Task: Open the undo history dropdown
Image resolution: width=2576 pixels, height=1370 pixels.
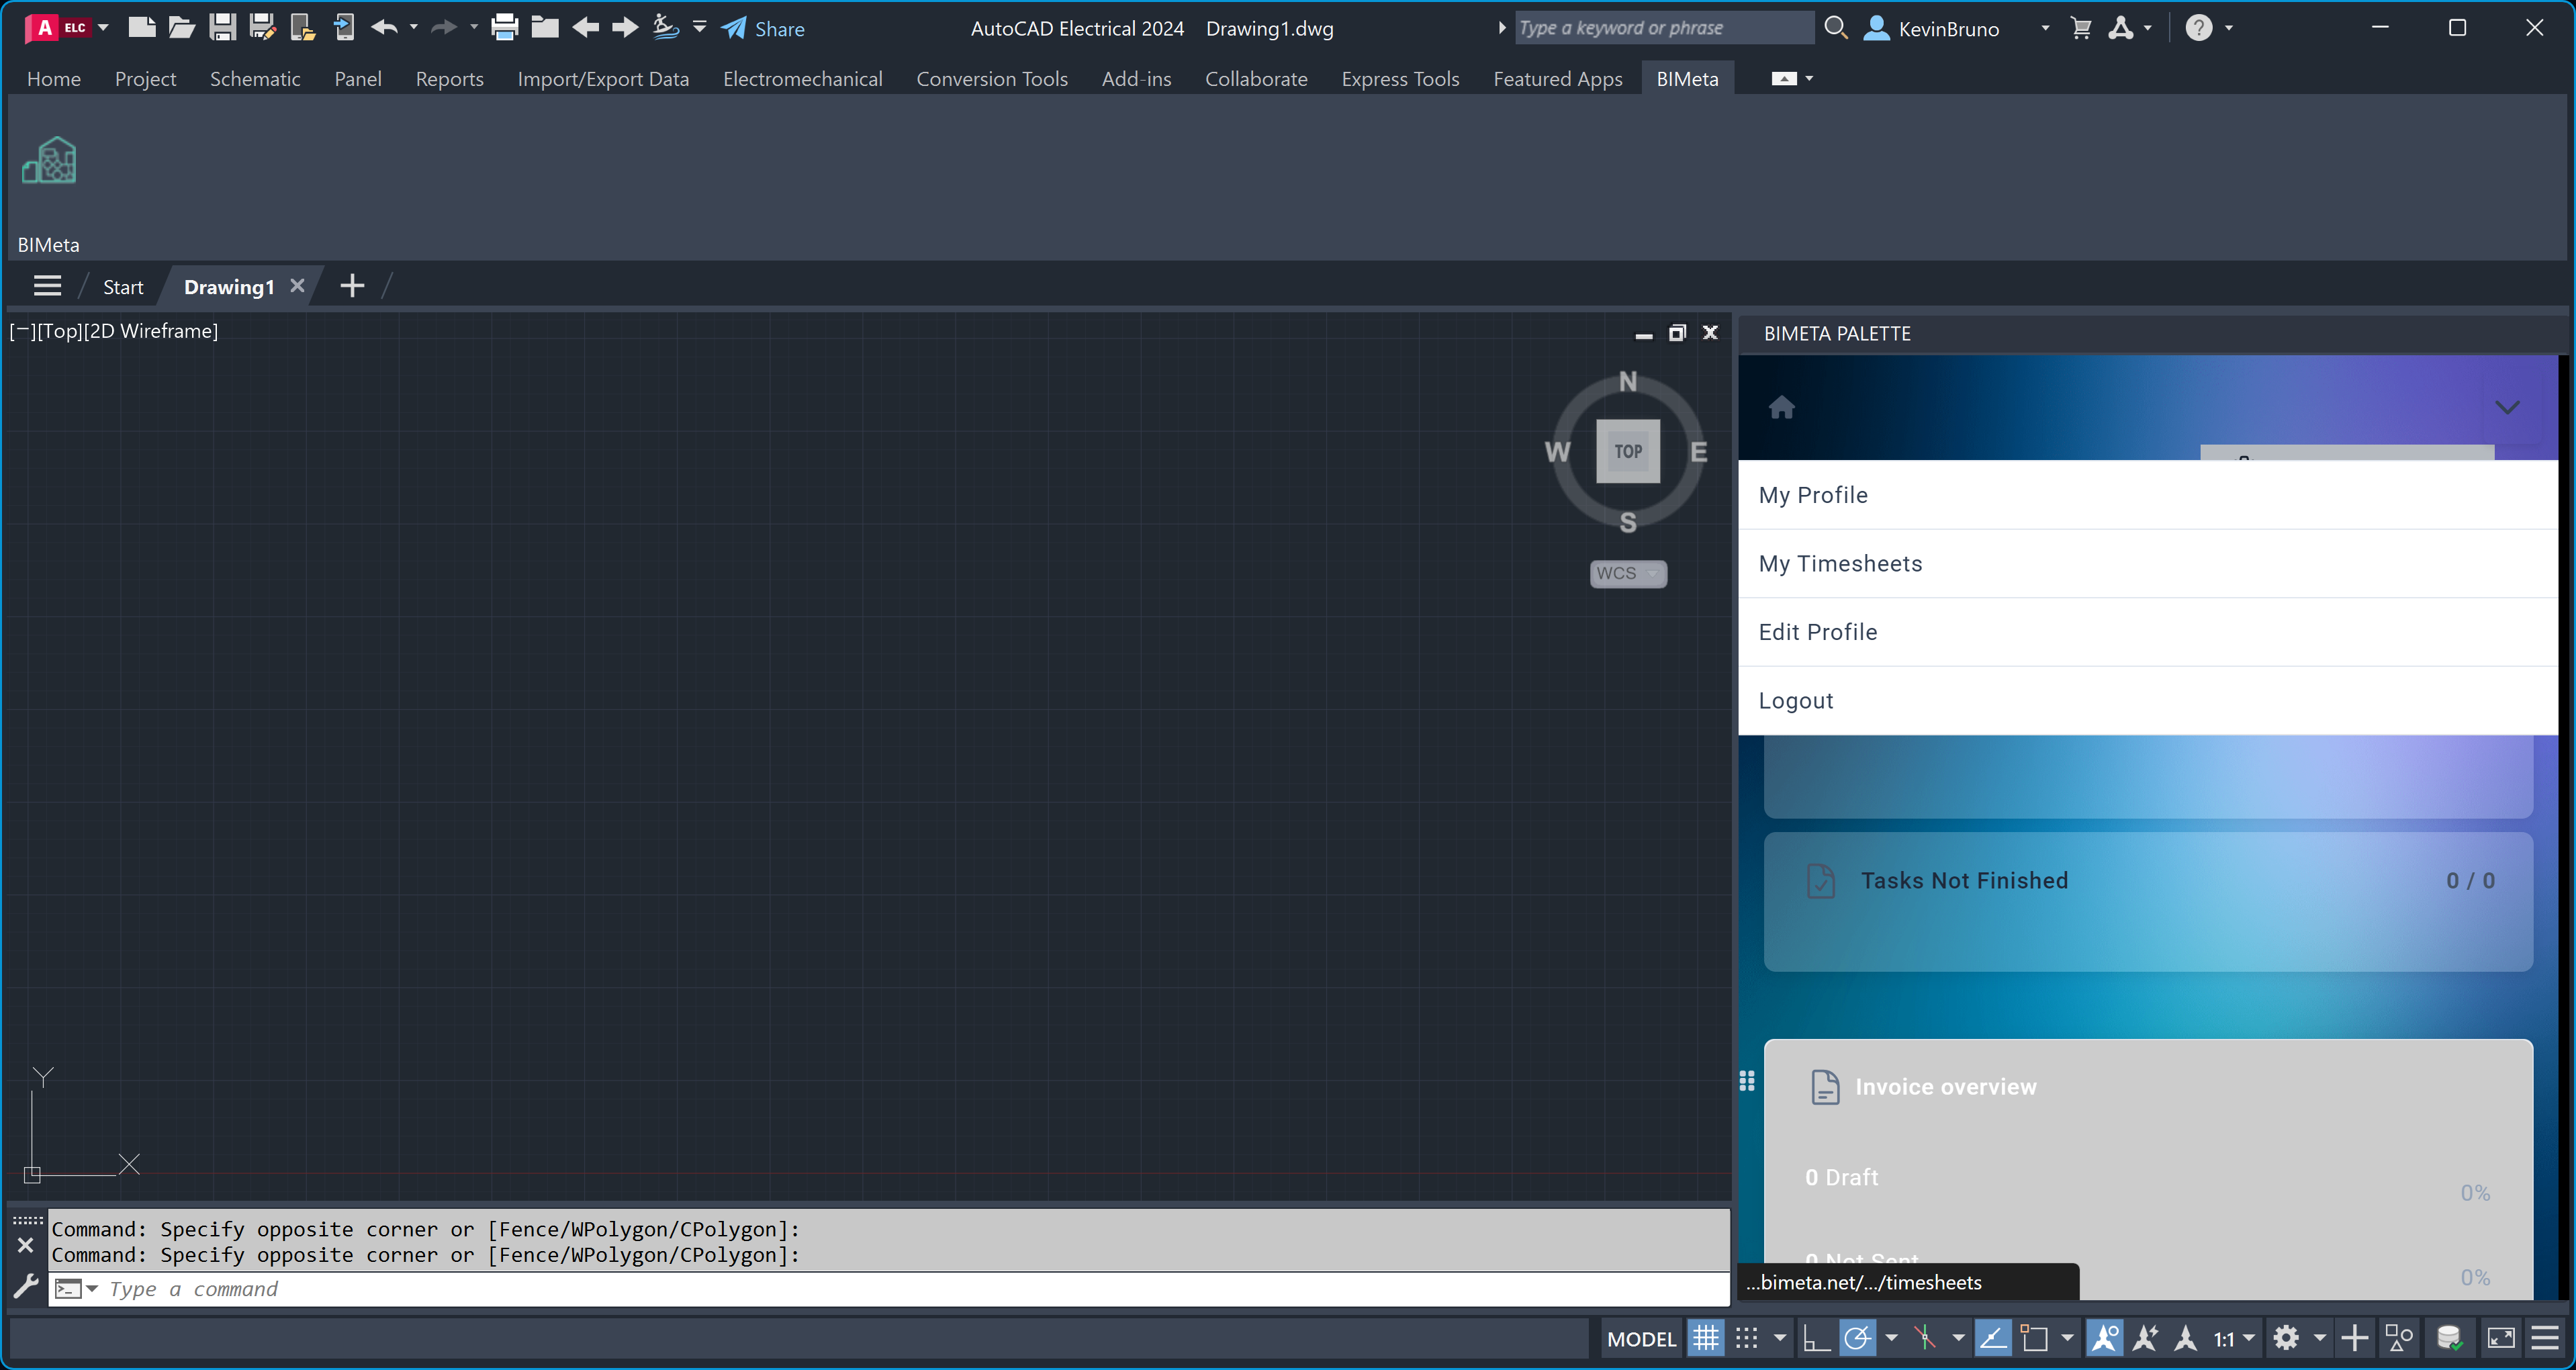Action: [413, 28]
